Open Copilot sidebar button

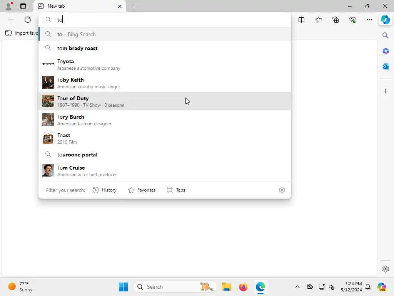[385, 20]
